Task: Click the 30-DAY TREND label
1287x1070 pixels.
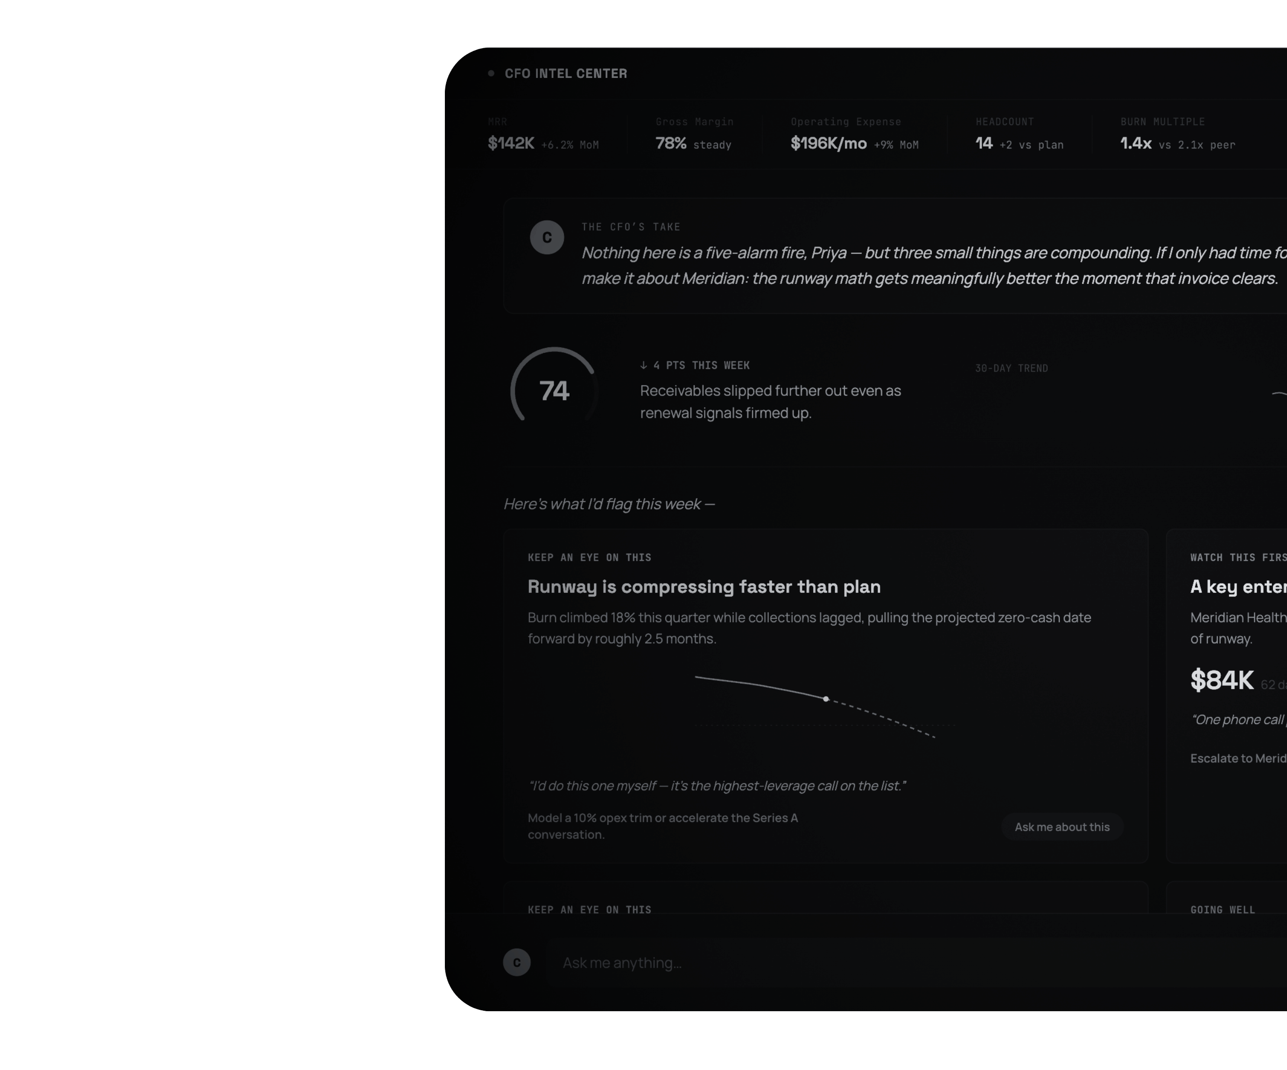Action: pos(1011,368)
